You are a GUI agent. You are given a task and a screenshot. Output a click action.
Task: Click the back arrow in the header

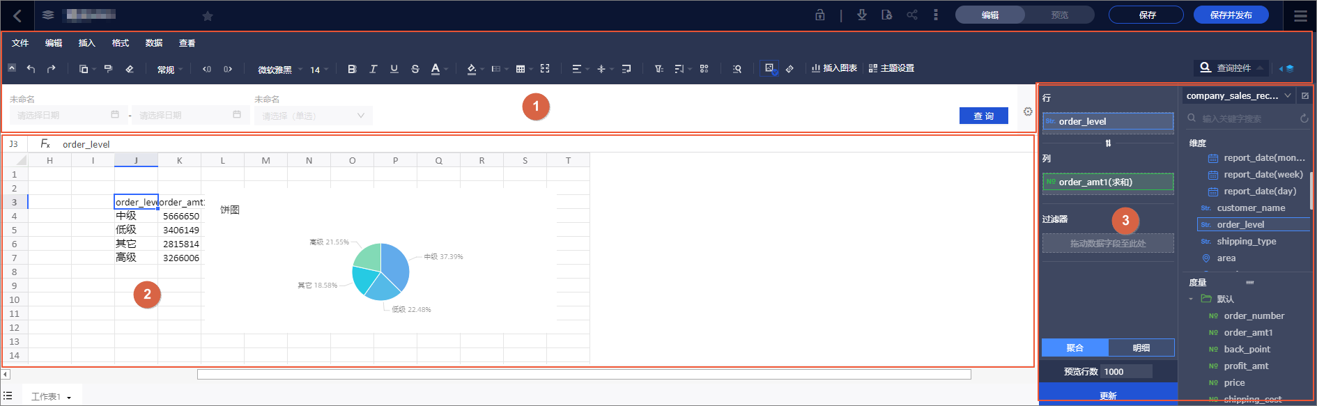point(17,15)
